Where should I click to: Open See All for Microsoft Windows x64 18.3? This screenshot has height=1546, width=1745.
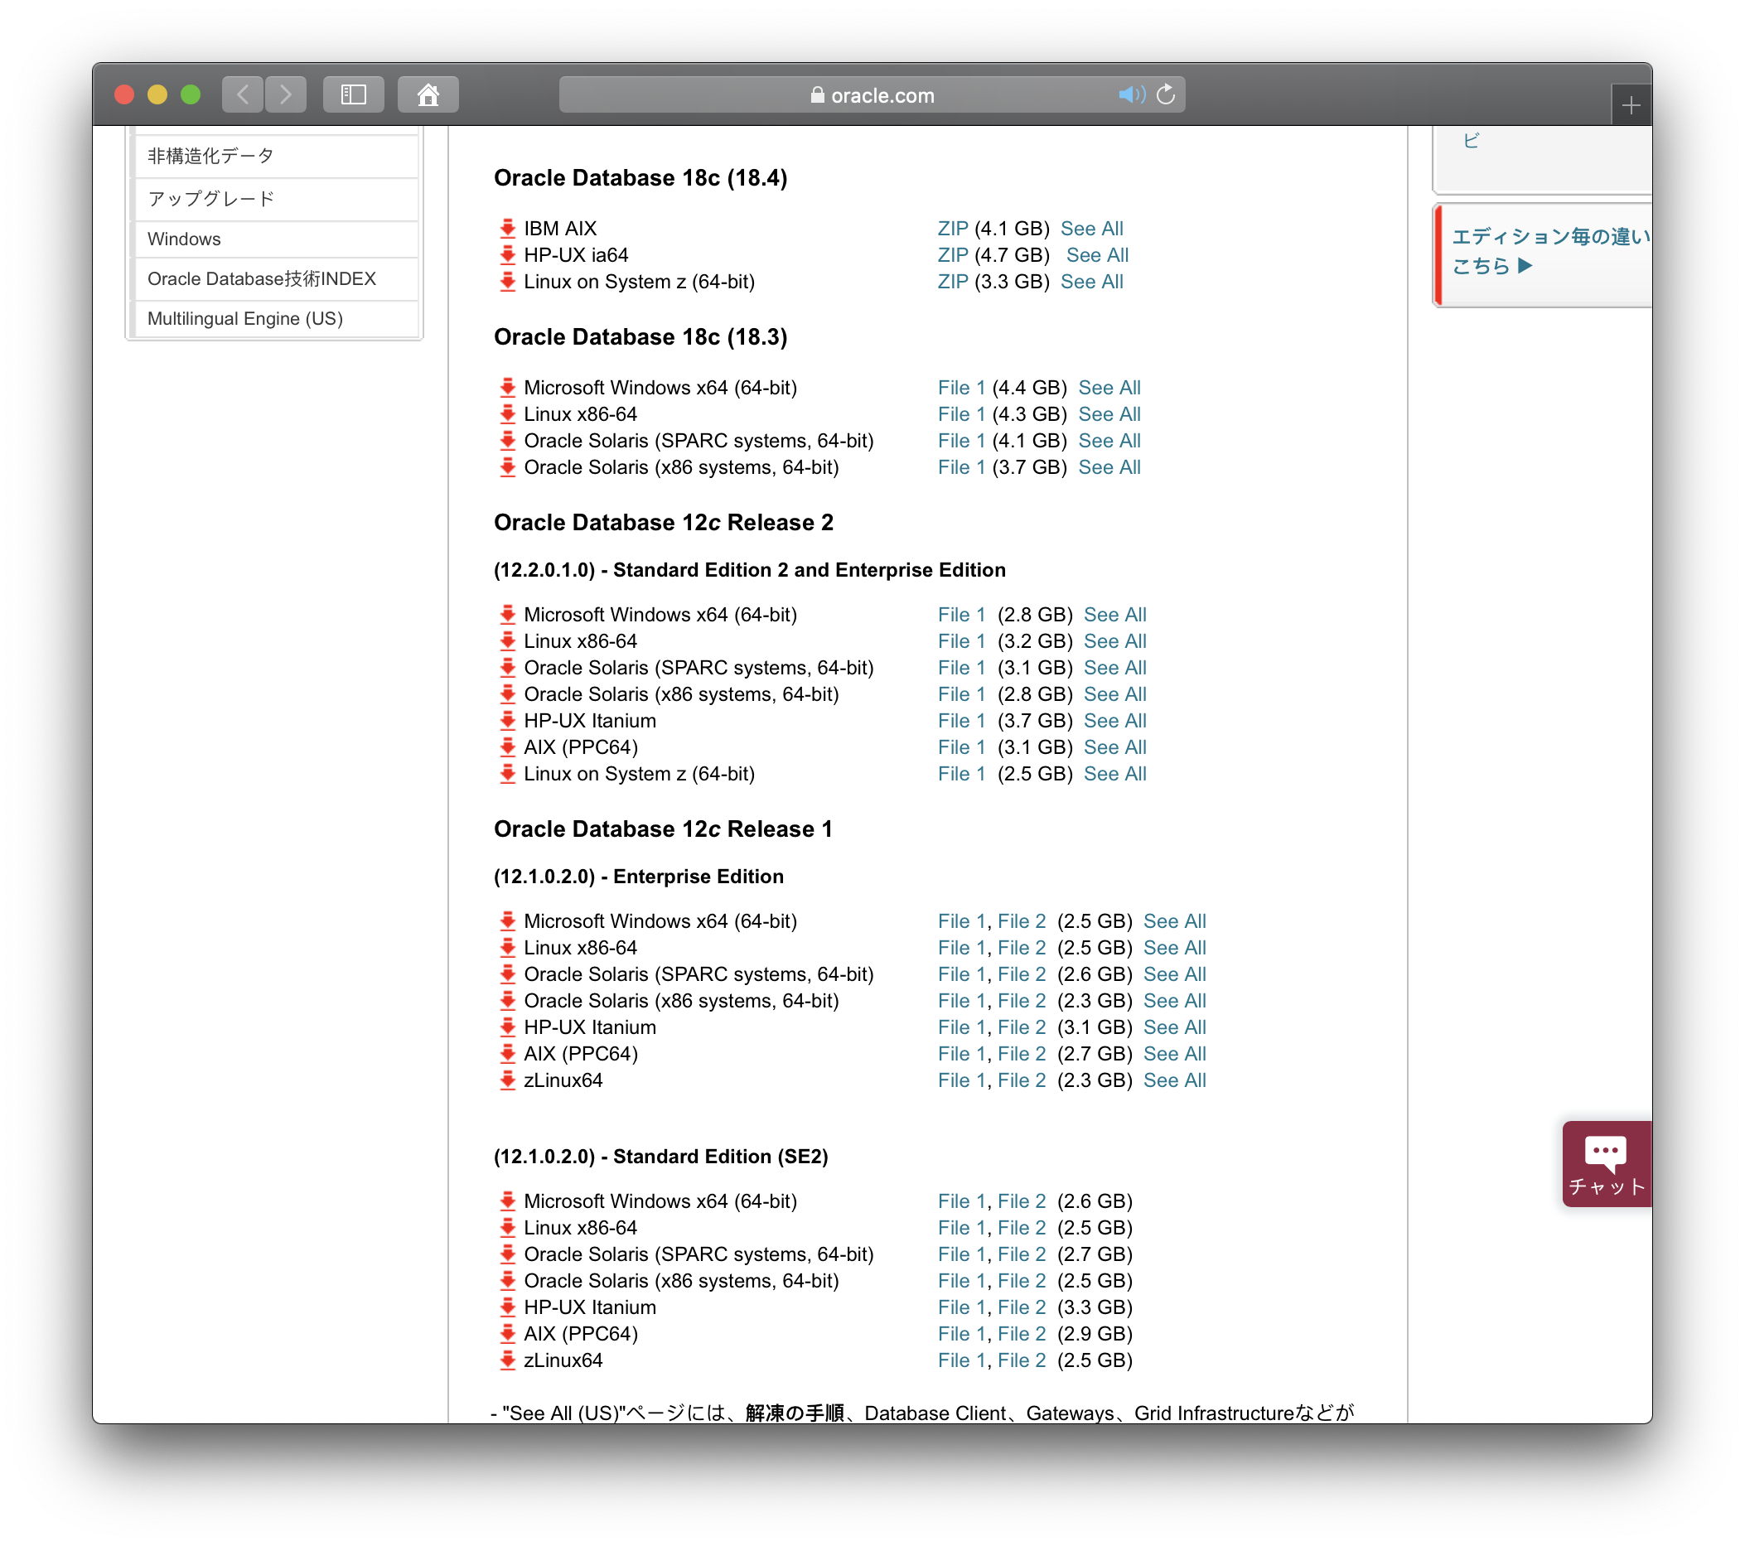1108,387
